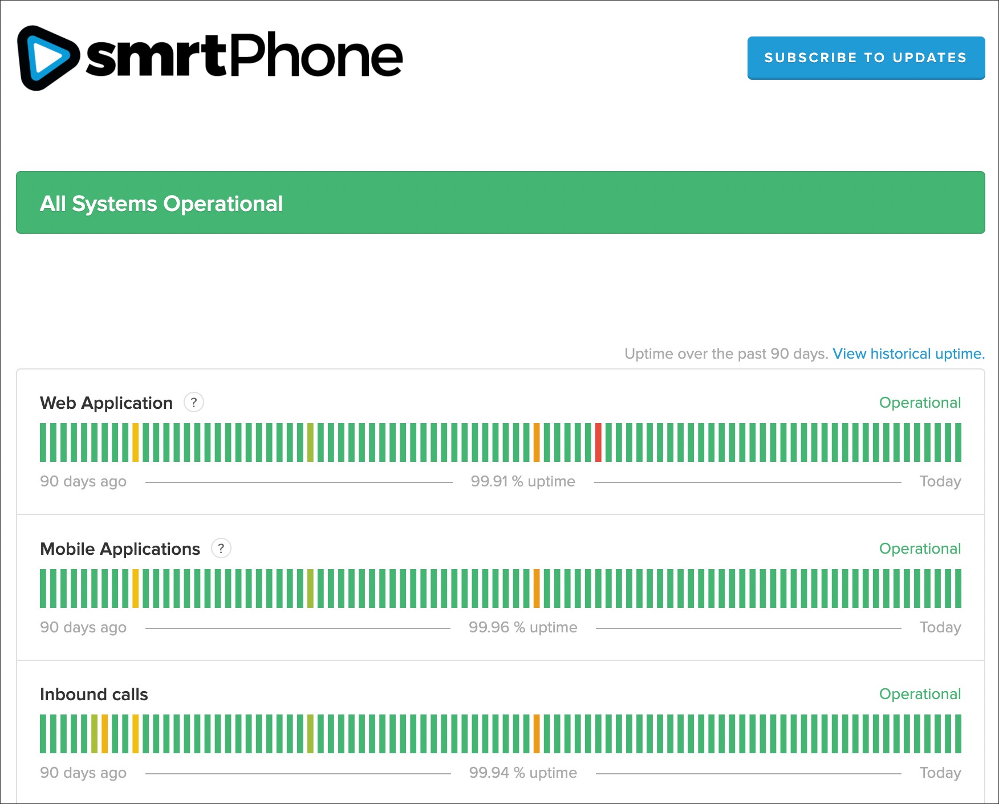This screenshot has height=804, width=999.
Task: Click the Inbound calls component heading
Action: 94,694
